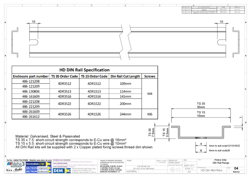The width and height of the screenshot is (251, 178).
Task: Select part number 486-221209
Action: [x=31, y=106]
